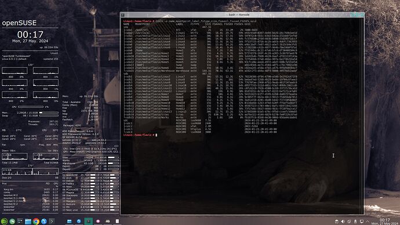
Task: Launch Google Chrome from the taskbar
Action: (x=36, y=221)
